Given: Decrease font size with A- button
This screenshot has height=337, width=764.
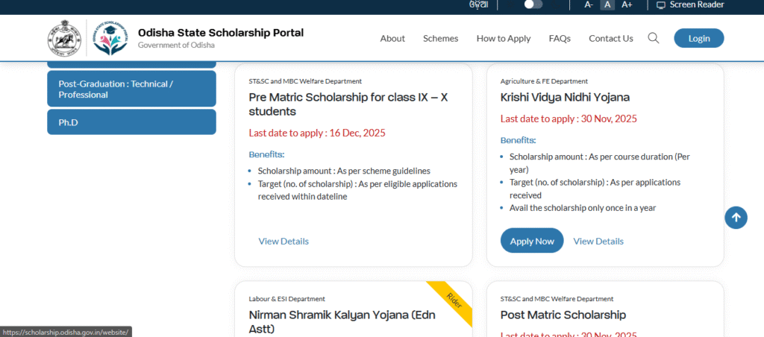Looking at the screenshot, I should tap(589, 4).
